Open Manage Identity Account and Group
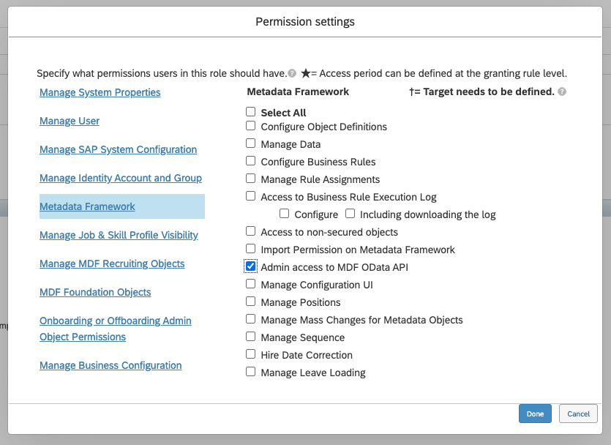 tap(121, 178)
